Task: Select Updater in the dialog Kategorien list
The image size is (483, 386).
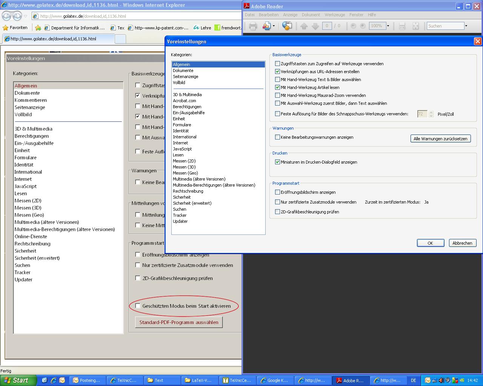Action: (x=218, y=221)
